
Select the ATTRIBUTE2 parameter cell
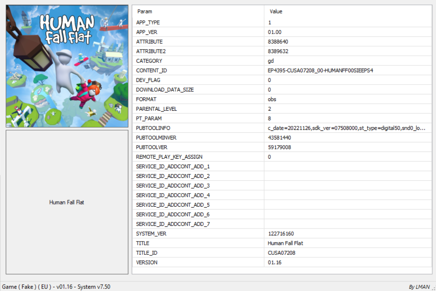198,51
